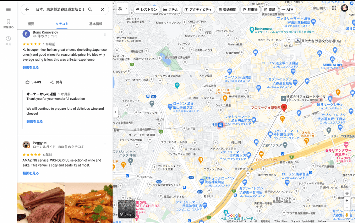Open Boris Konovalov review options menu
This screenshot has width=355, height=223.
105,34
